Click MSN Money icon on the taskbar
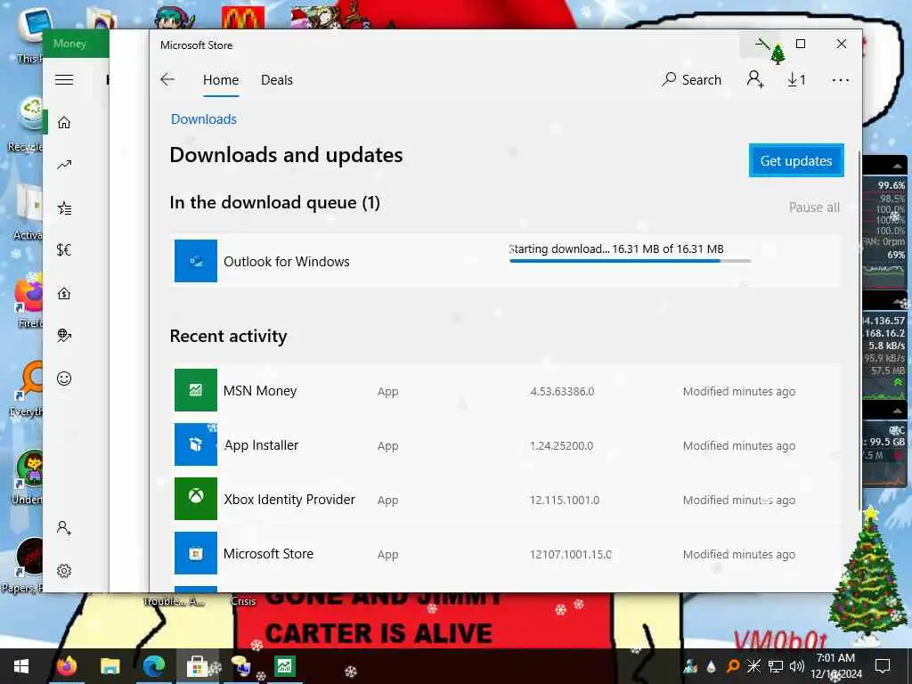912x684 pixels. (x=285, y=666)
